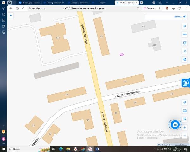The height and width of the screenshot is (152, 190).
Task: Open the blue assistant side widget
Action: (x=186, y=83)
